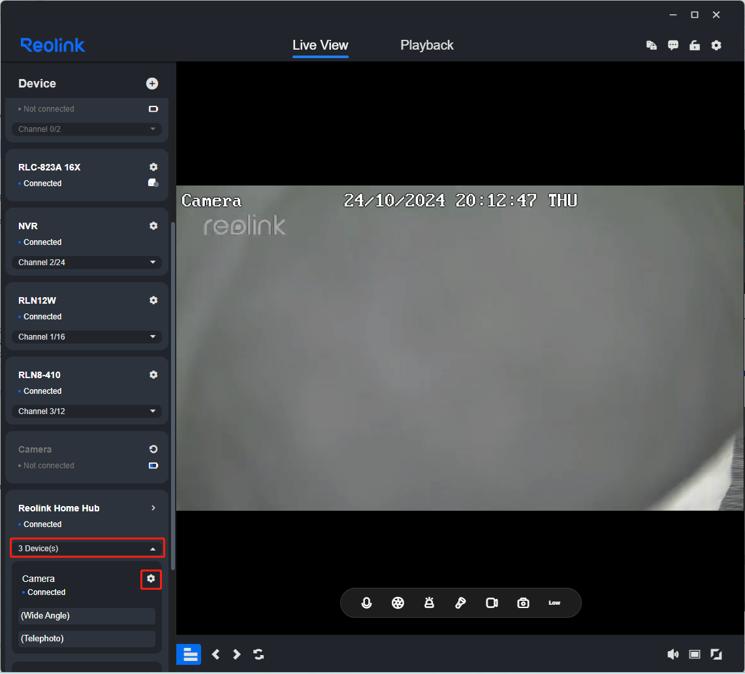Toggle the siren alarm
Image resolution: width=745 pixels, height=674 pixels.
tap(429, 603)
